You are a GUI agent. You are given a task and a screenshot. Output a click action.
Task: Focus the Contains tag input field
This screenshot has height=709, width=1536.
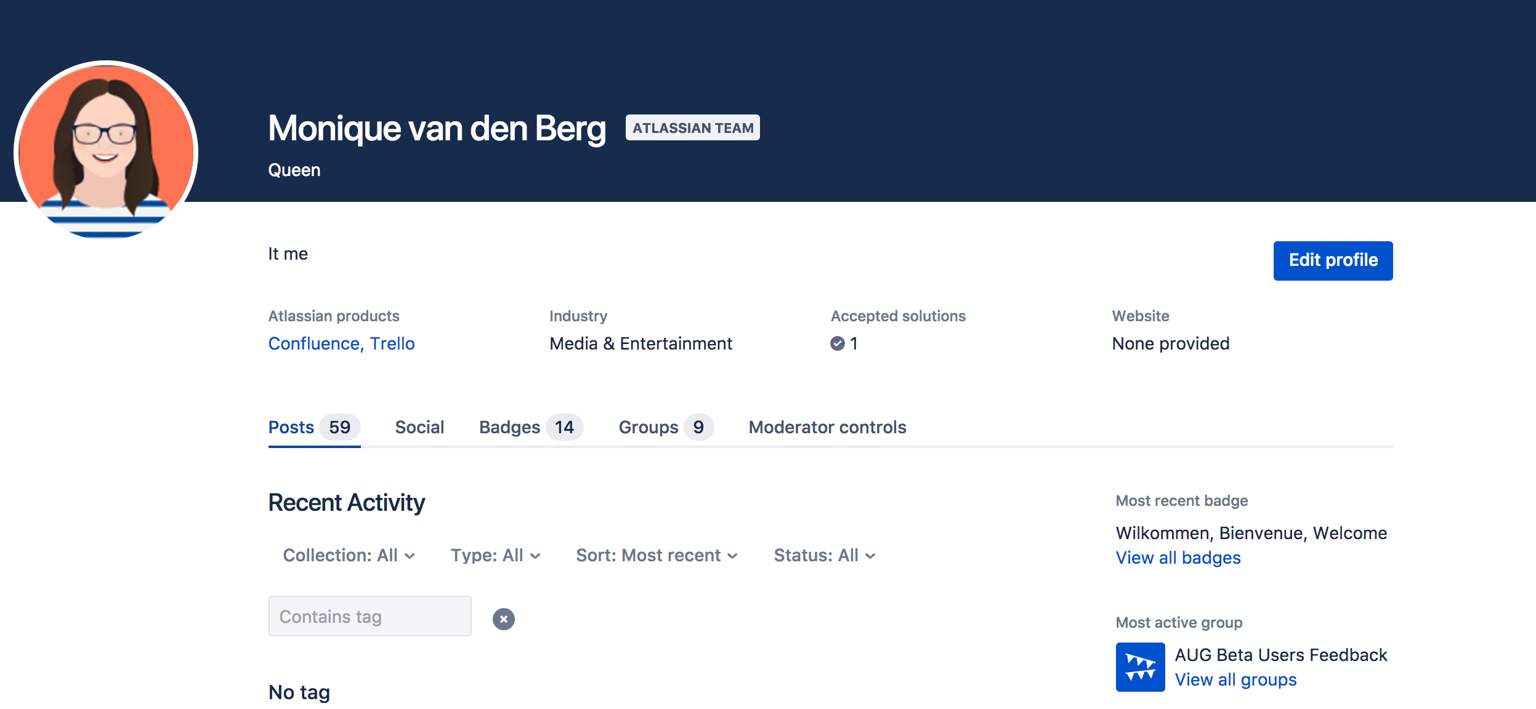(370, 616)
